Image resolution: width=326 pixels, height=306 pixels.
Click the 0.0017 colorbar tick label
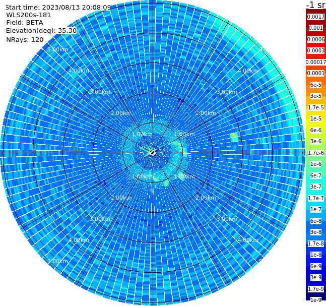[x=316, y=17]
